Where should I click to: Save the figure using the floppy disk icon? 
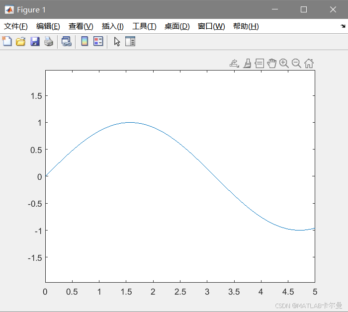click(35, 41)
